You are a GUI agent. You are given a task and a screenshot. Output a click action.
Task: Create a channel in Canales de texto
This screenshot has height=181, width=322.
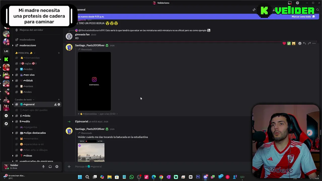tap(59, 100)
